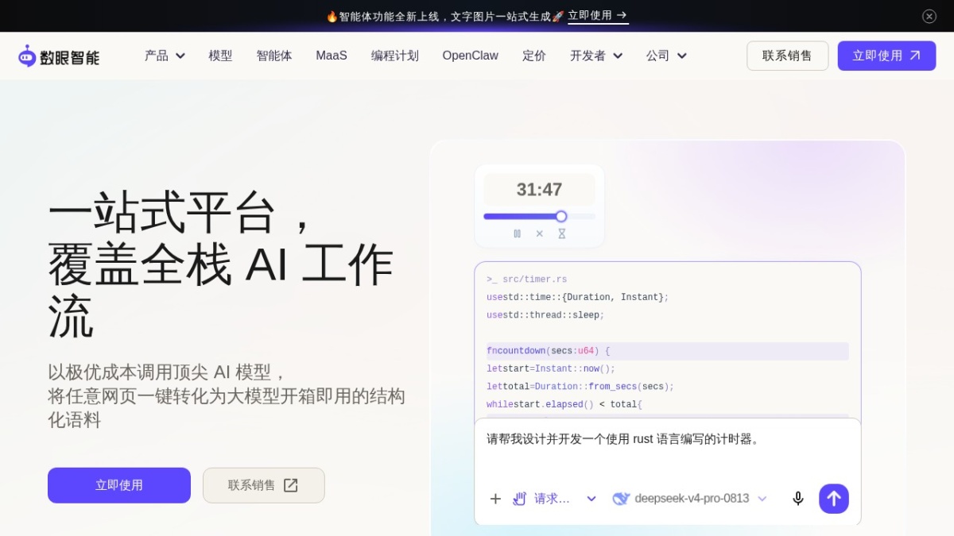Click the timer slider track
The height and width of the screenshot is (536, 954).
coord(540,216)
